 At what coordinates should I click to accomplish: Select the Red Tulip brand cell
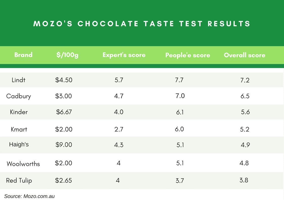(x=19, y=181)
